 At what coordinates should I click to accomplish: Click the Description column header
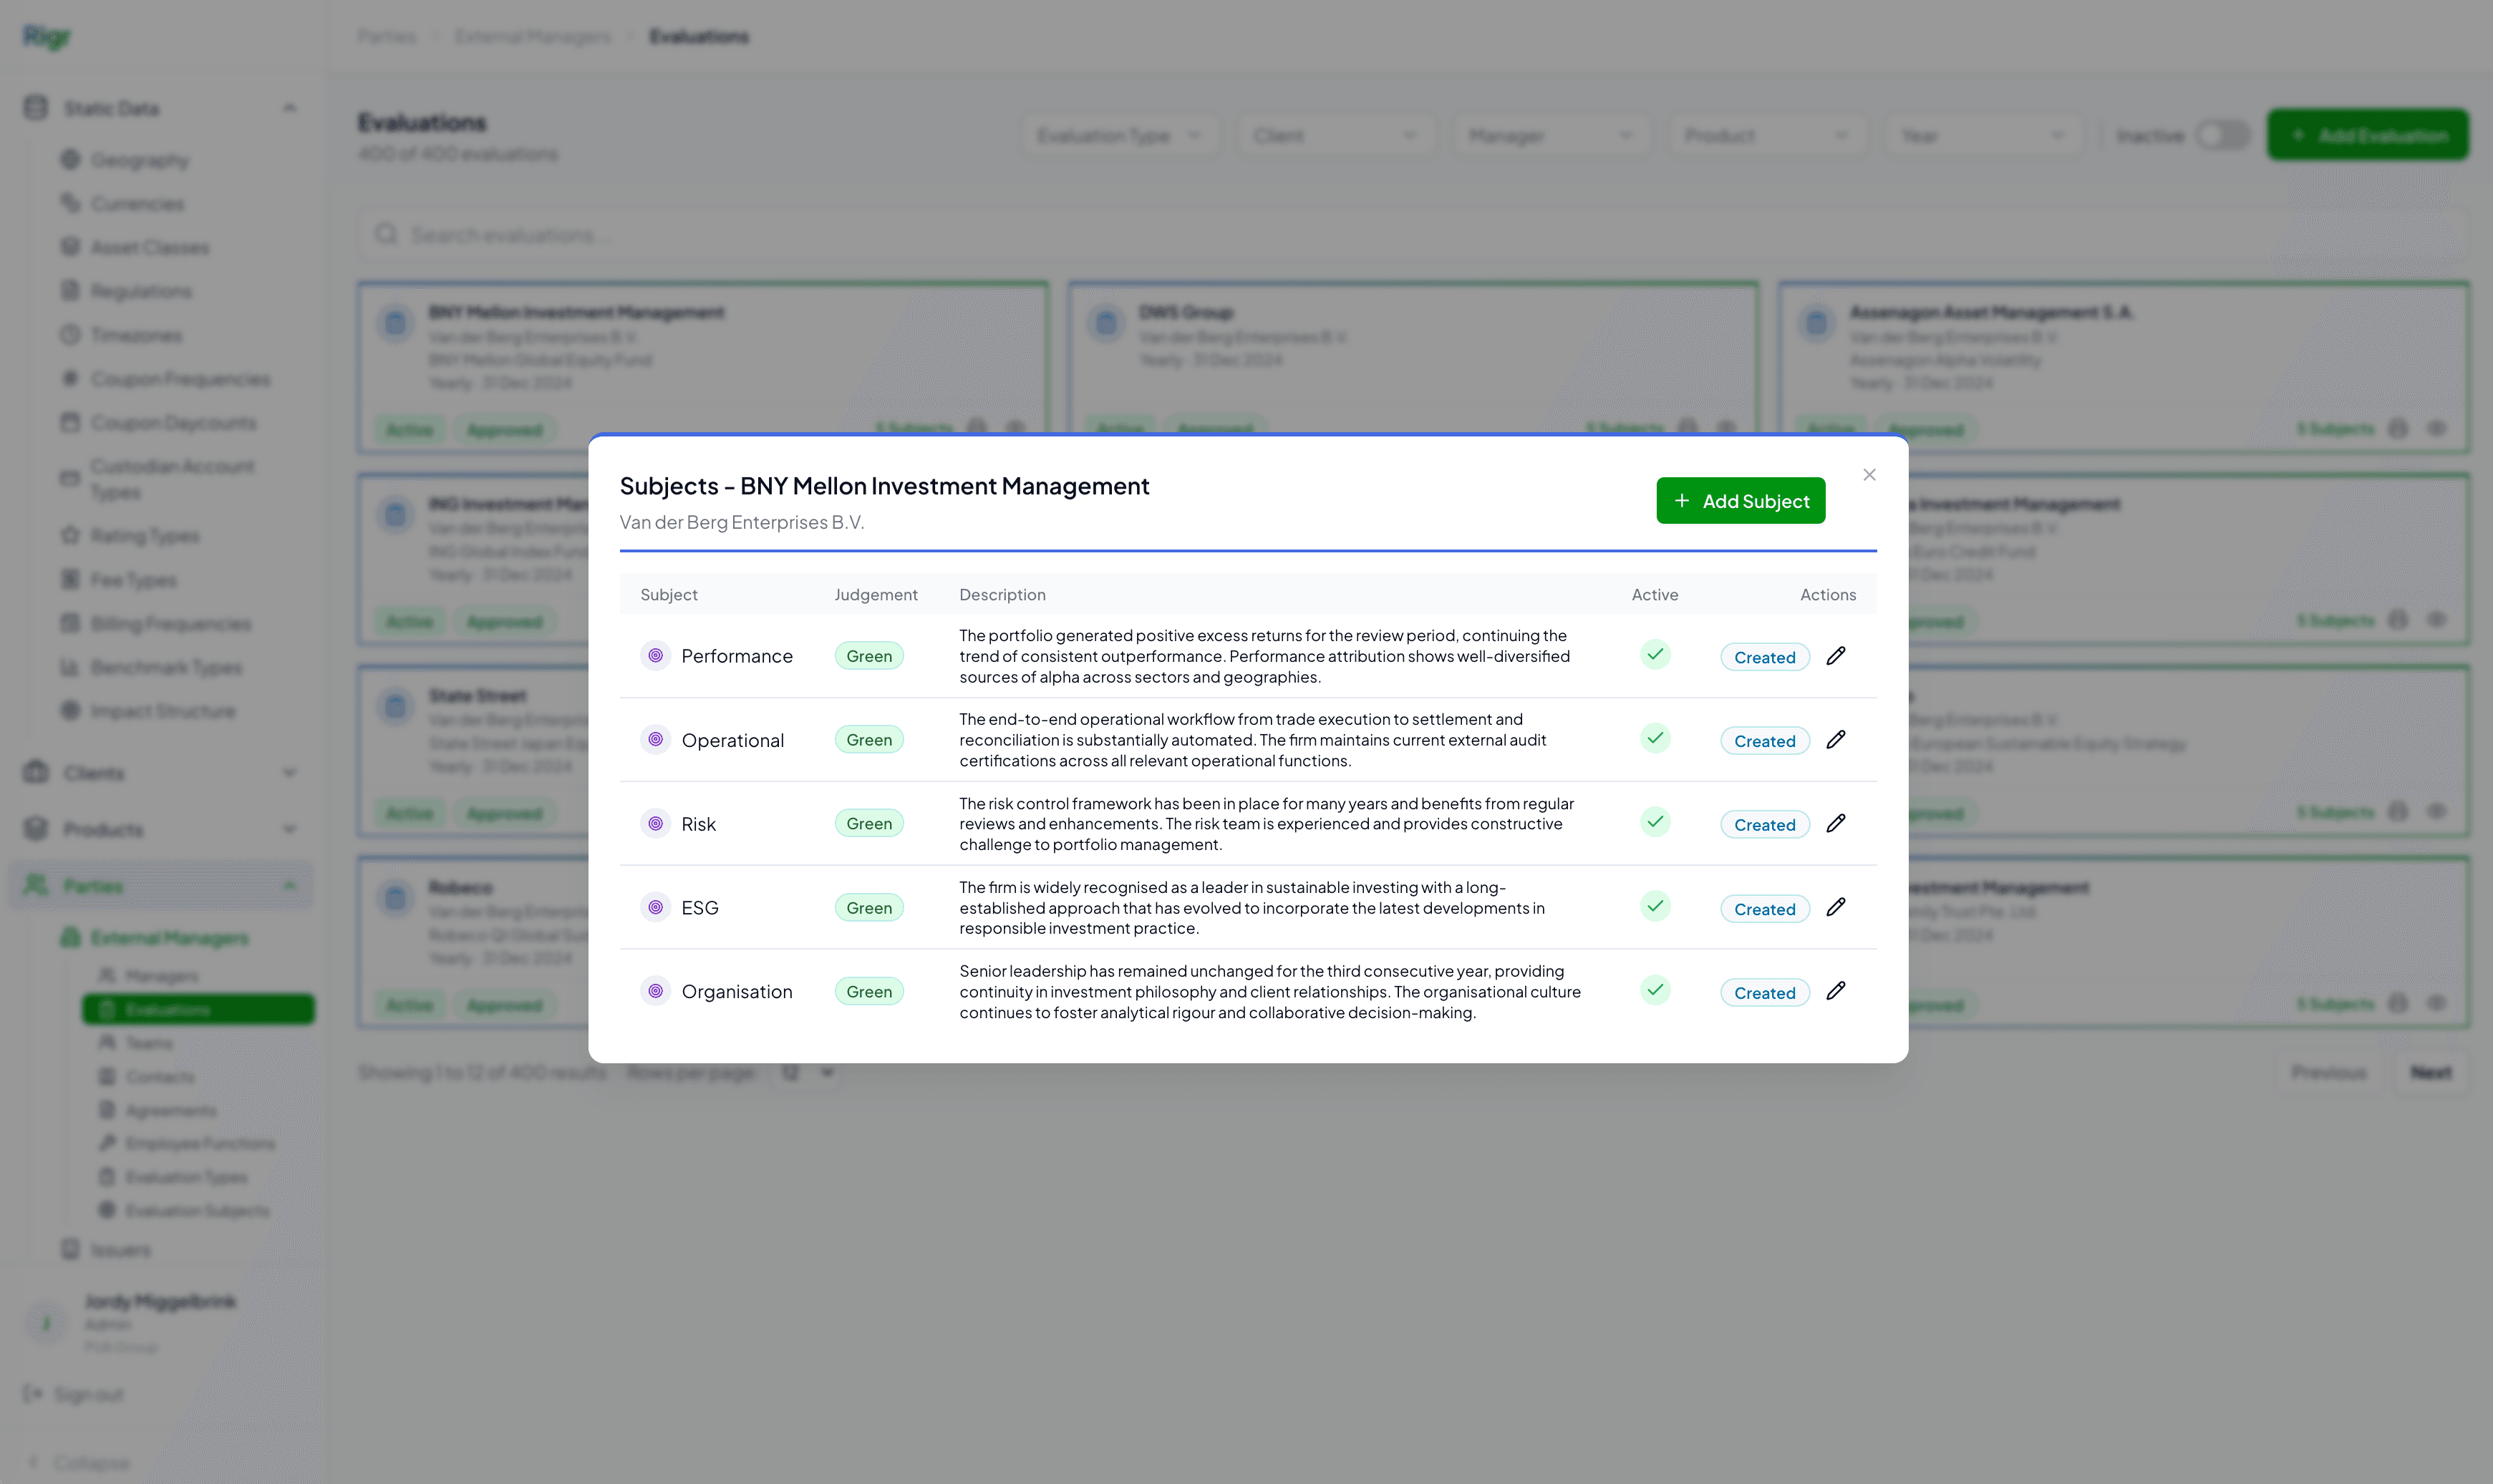click(x=1002, y=595)
